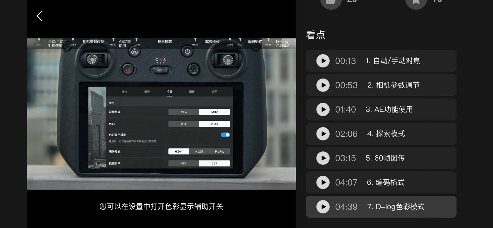Tap the star favorite icon
Image resolution: width=493 pixels, height=228 pixels.
coord(416,2)
